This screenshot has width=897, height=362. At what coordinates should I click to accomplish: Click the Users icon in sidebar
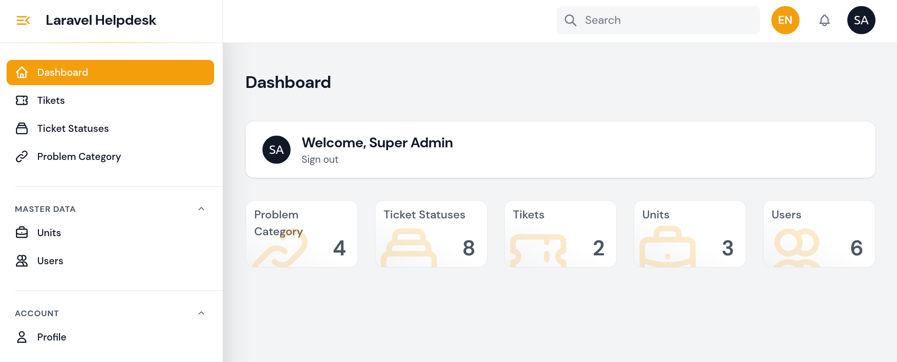click(22, 261)
